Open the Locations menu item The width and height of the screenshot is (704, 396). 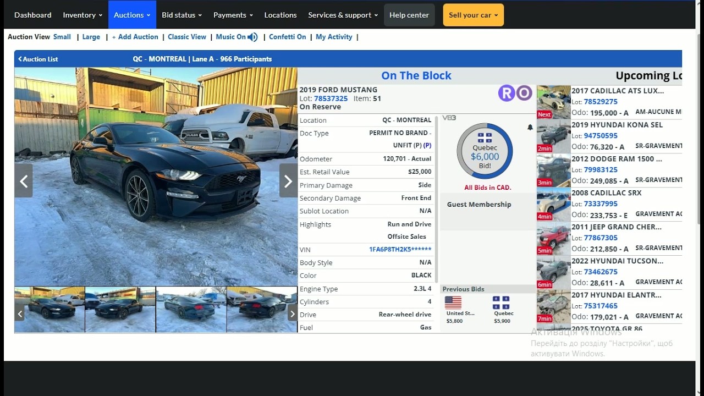tap(280, 15)
